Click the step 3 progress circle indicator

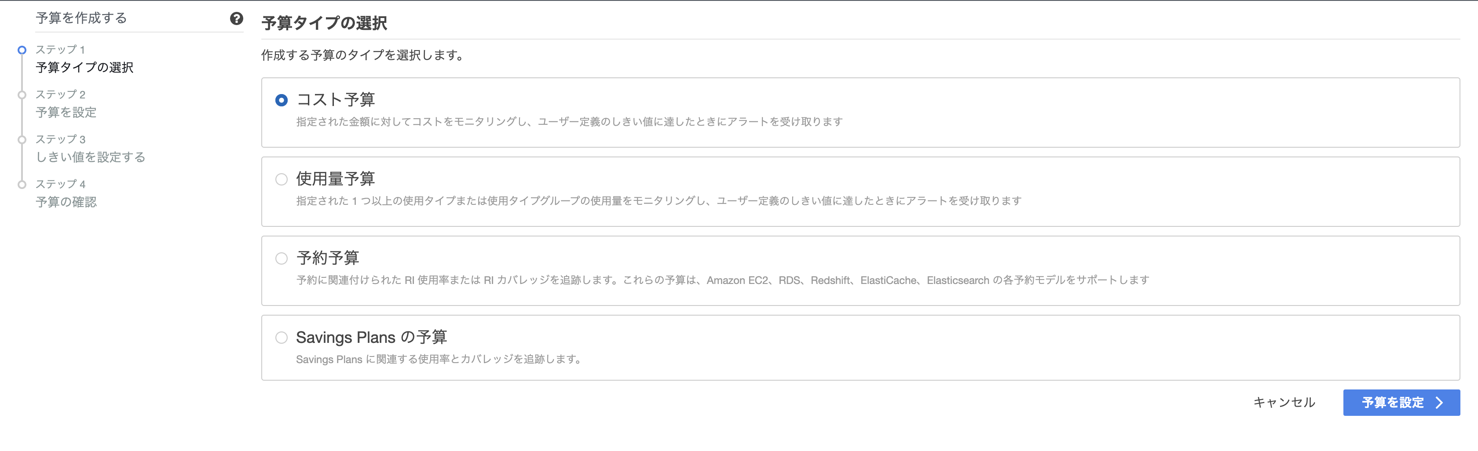point(22,138)
